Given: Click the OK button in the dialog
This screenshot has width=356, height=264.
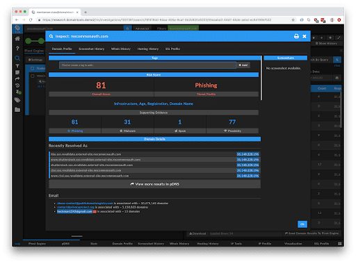Looking at the screenshot, I should coord(302,224).
